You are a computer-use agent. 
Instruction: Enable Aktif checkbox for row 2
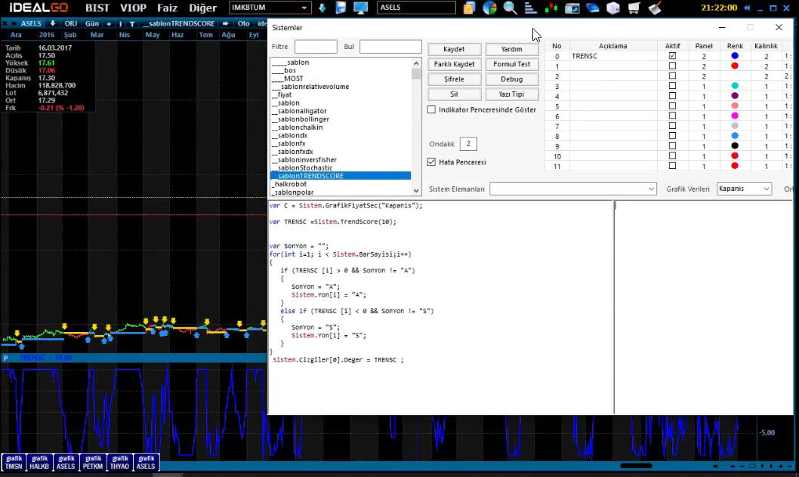coord(672,75)
